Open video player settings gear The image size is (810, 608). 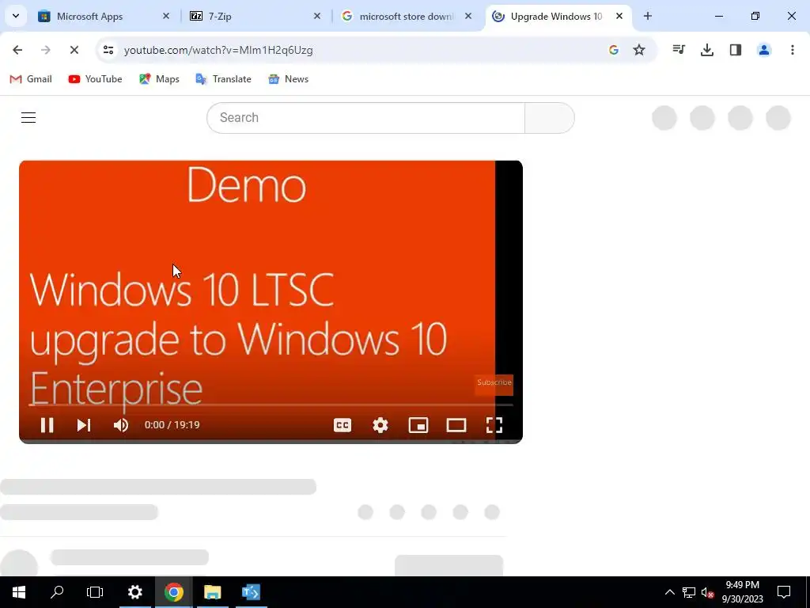(x=380, y=425)
